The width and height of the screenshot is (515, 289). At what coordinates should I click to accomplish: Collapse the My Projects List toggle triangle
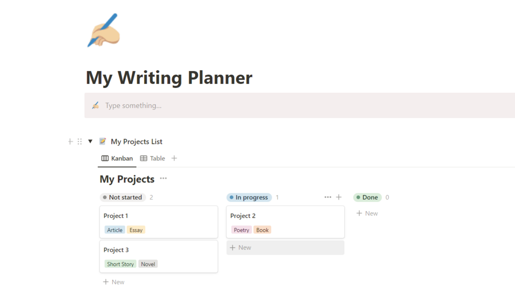[x=90, y=142]
